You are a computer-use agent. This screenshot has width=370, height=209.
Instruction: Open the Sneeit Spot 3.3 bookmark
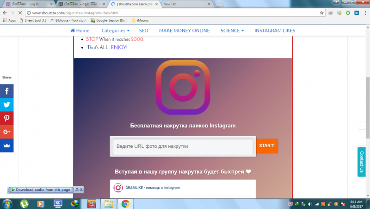[x=33, y=20]
